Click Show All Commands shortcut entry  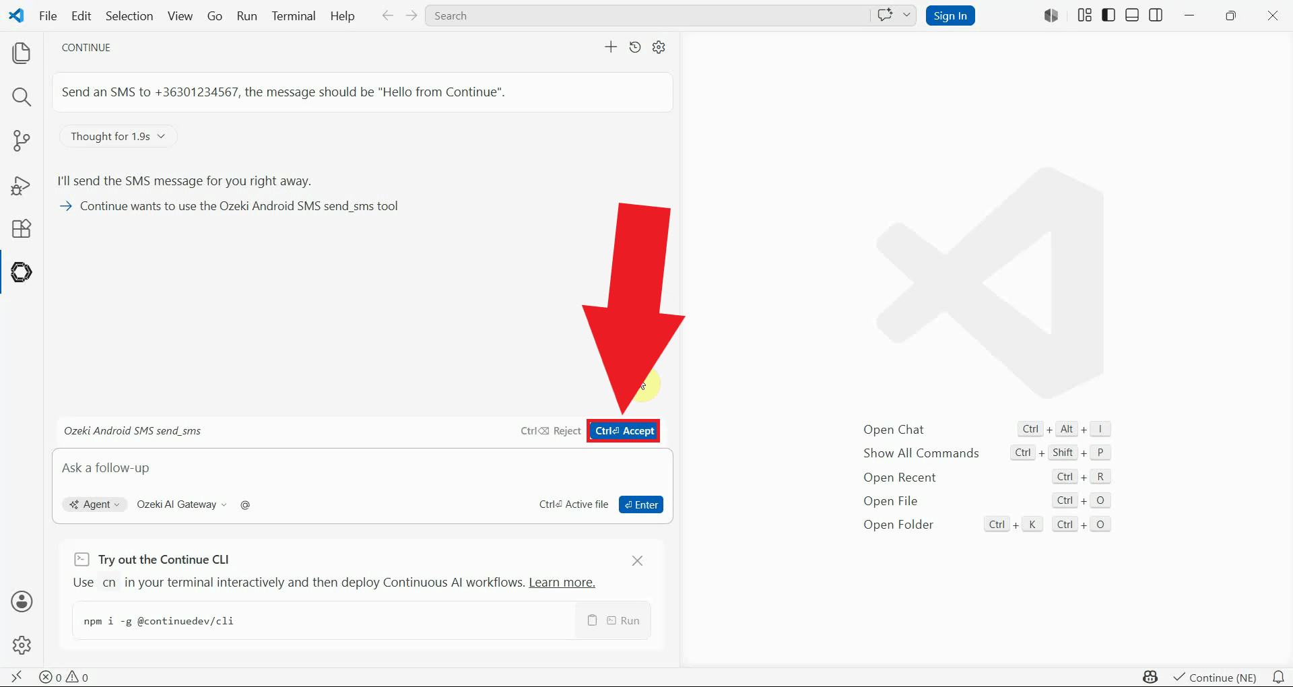point(987,453)
